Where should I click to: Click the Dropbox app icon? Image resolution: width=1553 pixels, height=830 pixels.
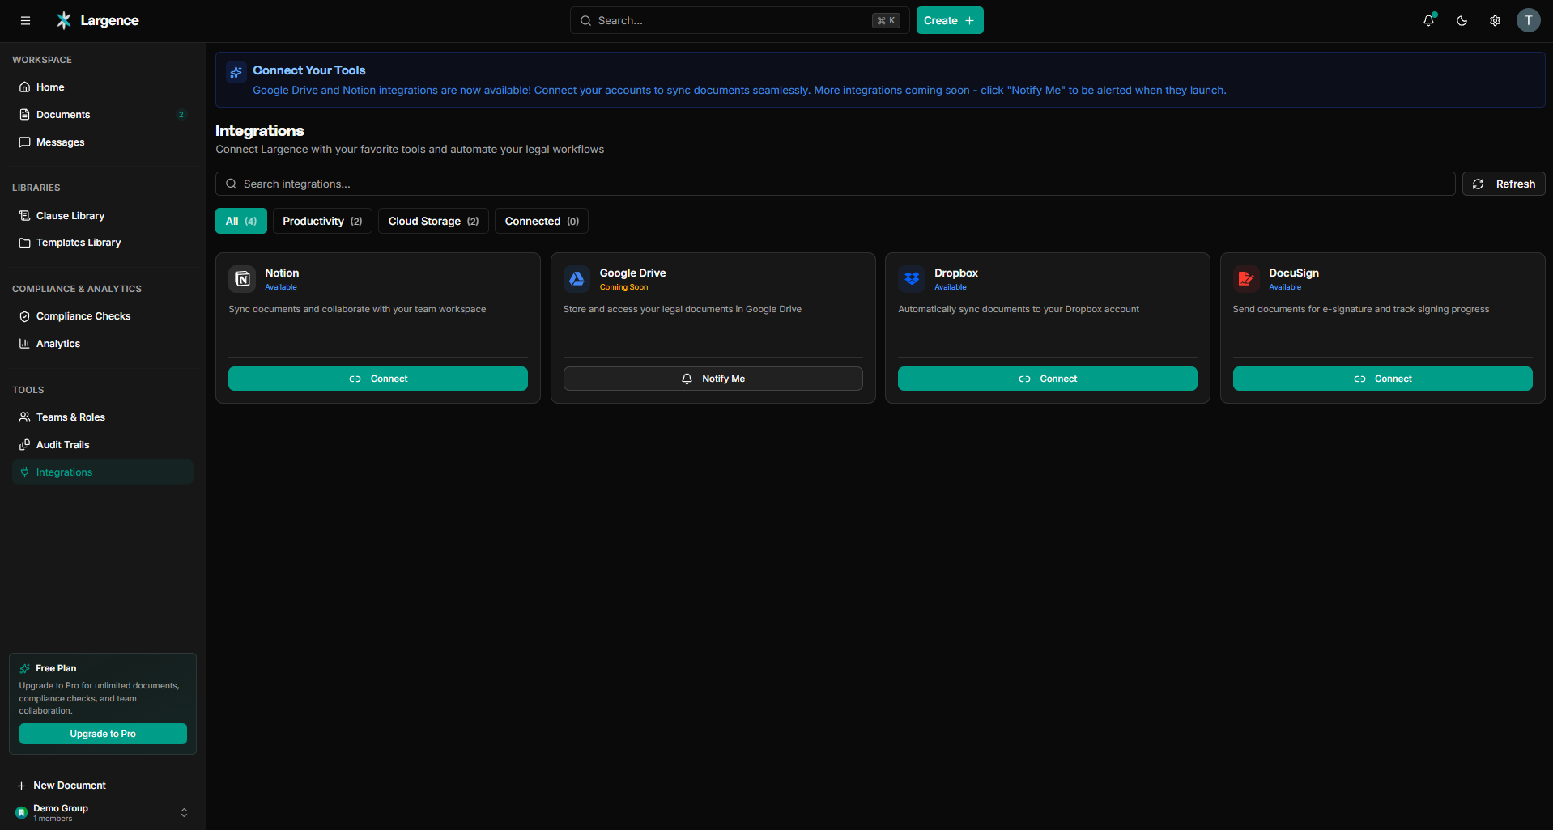point(912,279)
